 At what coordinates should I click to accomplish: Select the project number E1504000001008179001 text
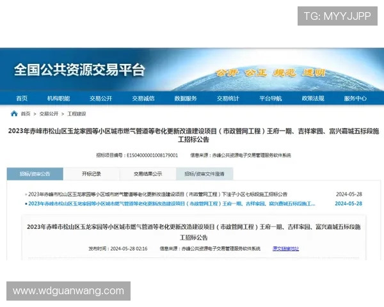coord(152,155)
